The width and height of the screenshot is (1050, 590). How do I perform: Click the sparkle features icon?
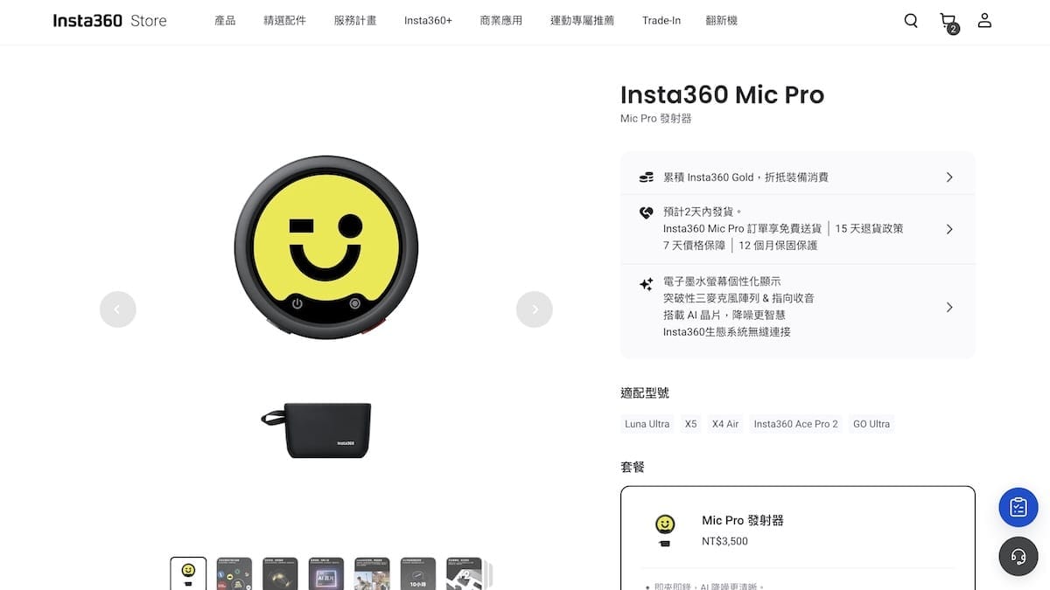coord(647,284)
